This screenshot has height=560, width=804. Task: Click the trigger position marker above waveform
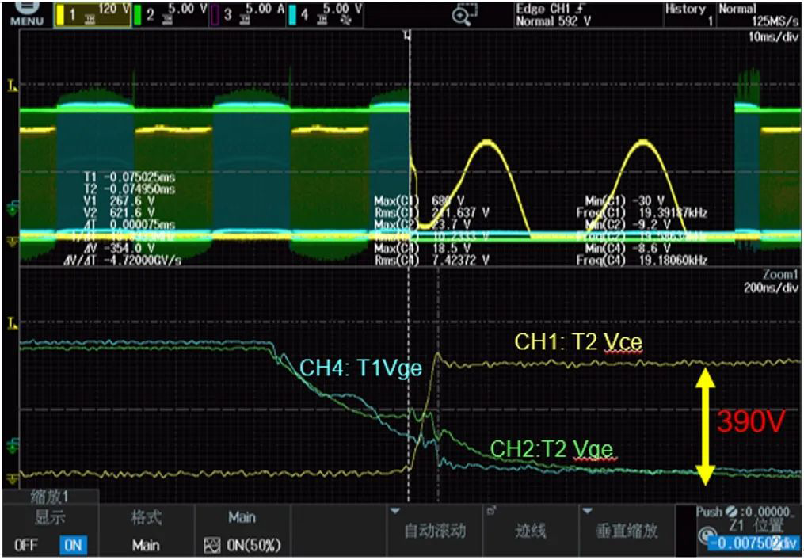click(x=410, y=35)
